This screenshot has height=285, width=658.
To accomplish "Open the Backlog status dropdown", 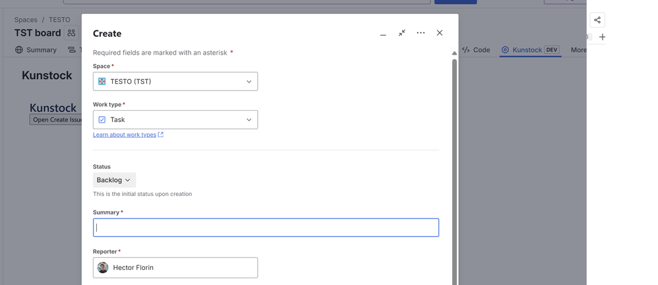I will point(114,180).
